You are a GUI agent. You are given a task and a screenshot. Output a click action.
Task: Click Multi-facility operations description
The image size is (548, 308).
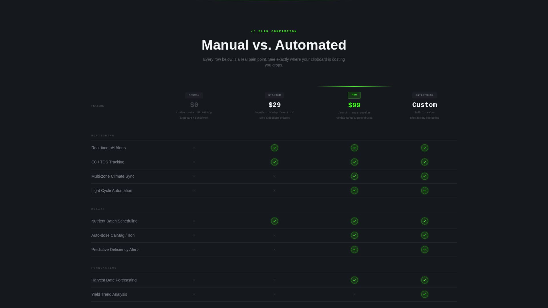424,118
